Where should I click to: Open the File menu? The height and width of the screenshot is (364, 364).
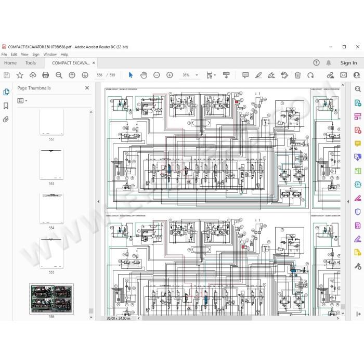4,54
